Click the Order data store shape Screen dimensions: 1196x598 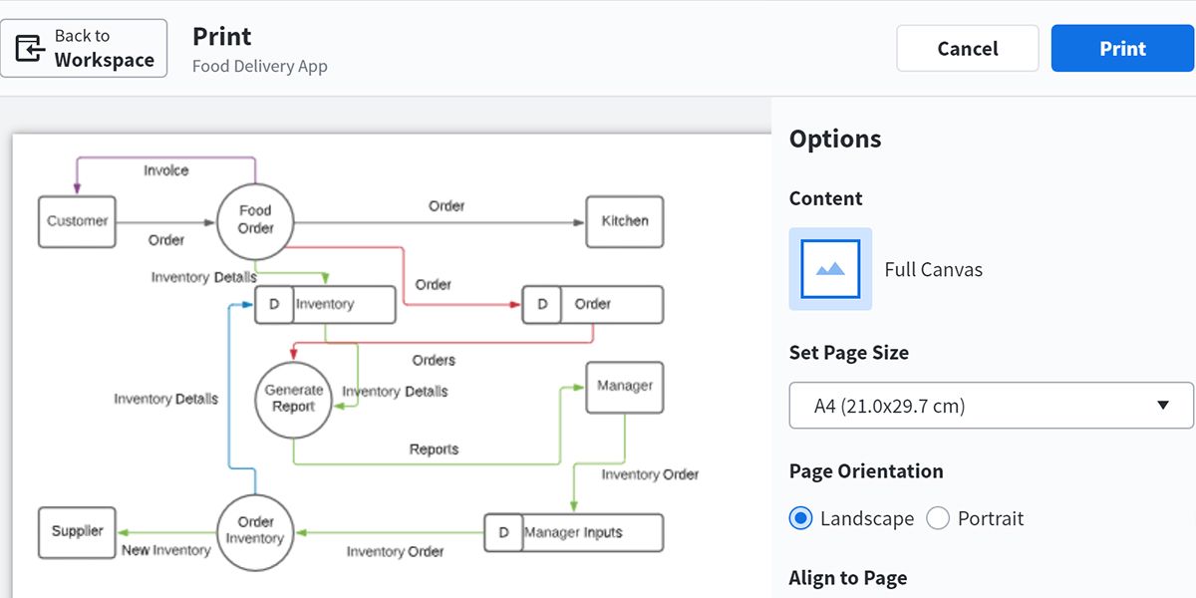tap(592, 305)
